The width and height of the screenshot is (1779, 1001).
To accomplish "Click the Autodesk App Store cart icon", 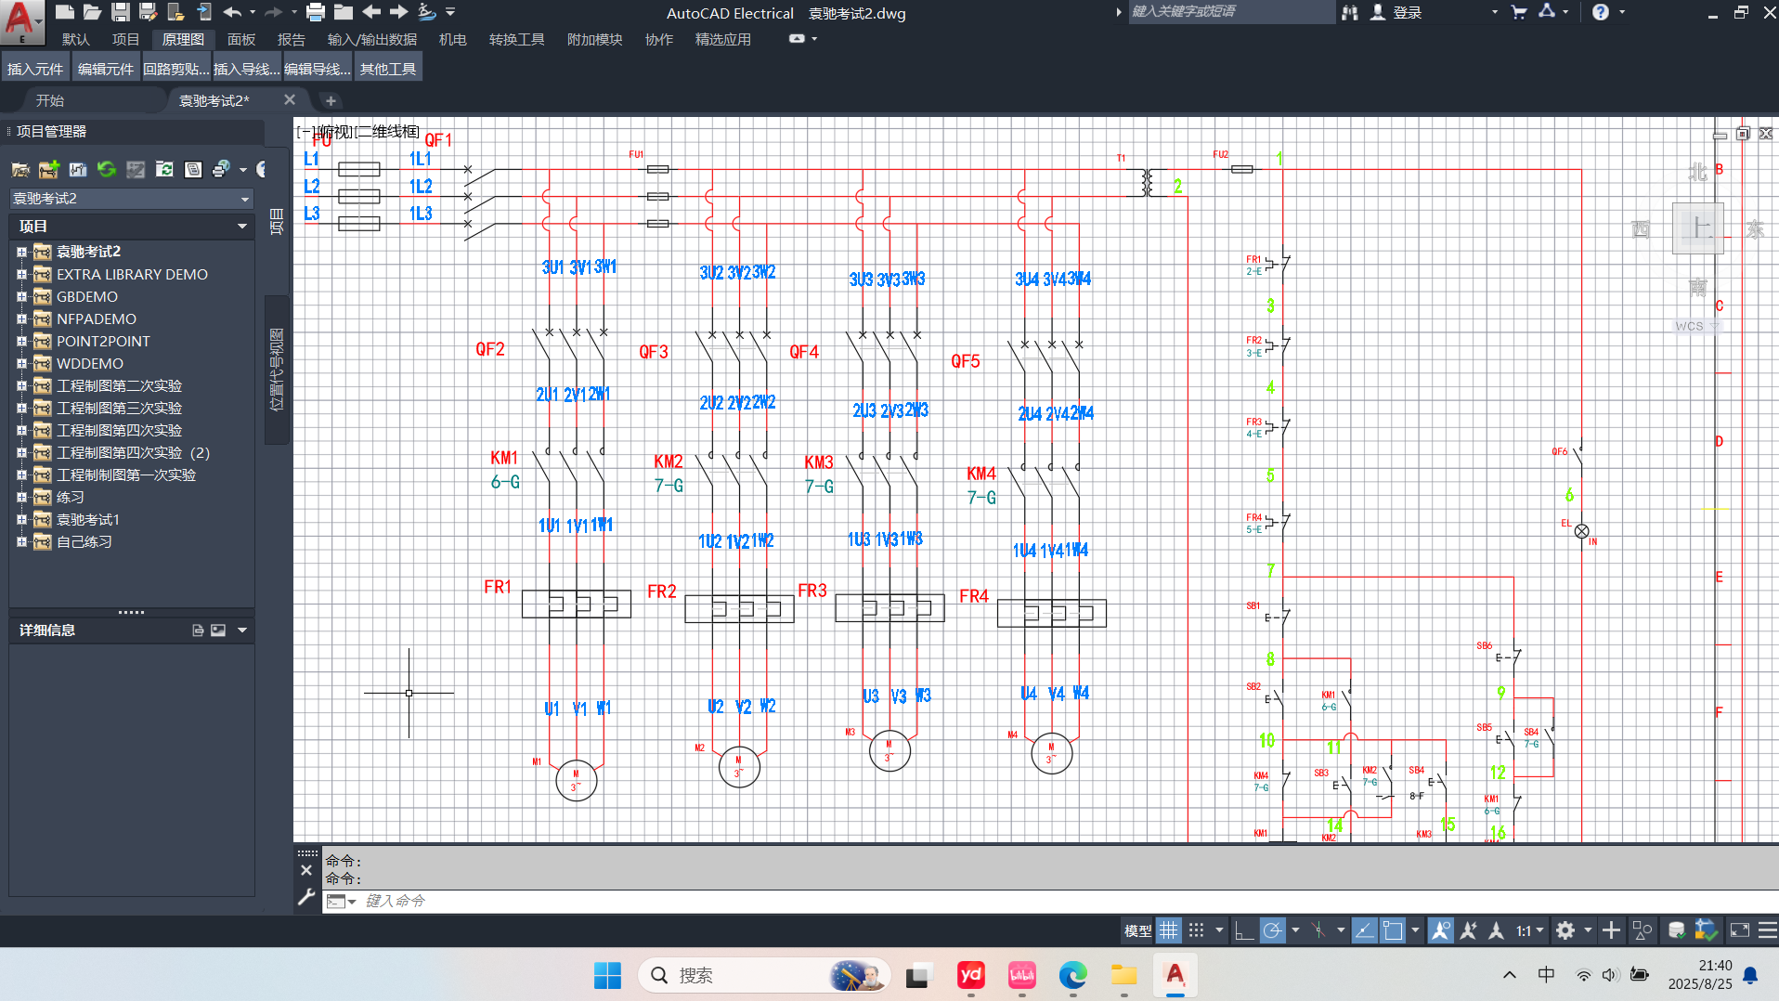I will click(x=1519, y=12).
